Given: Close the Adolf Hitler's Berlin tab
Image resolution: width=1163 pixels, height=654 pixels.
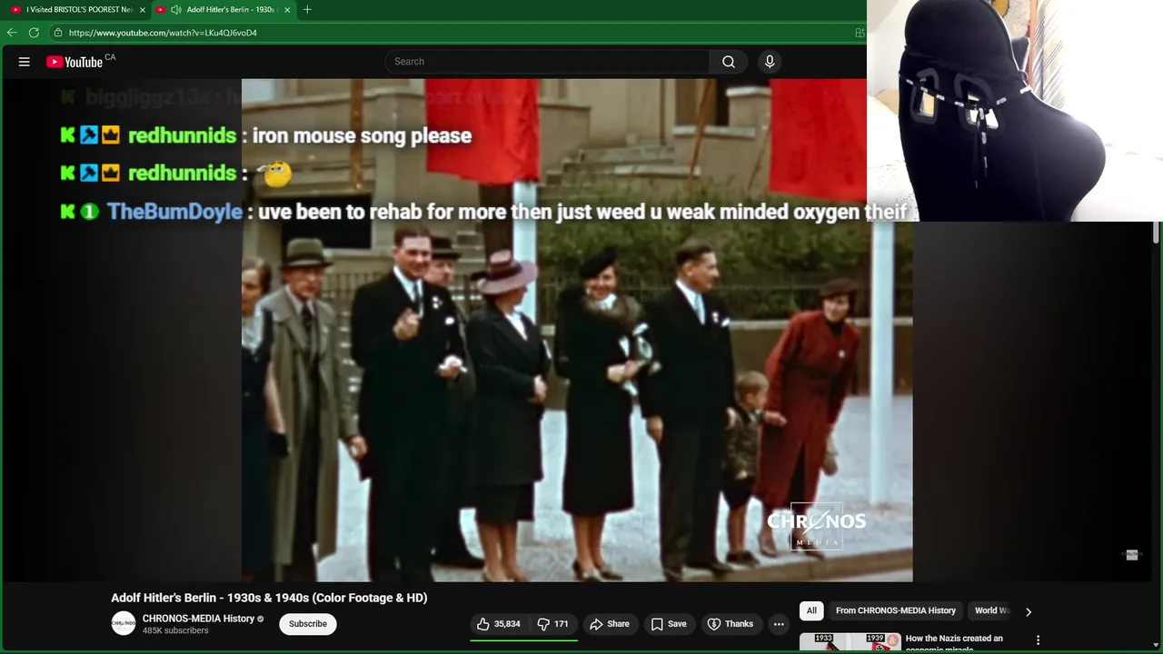Looking at the screenshot, I should click(287, 10).
